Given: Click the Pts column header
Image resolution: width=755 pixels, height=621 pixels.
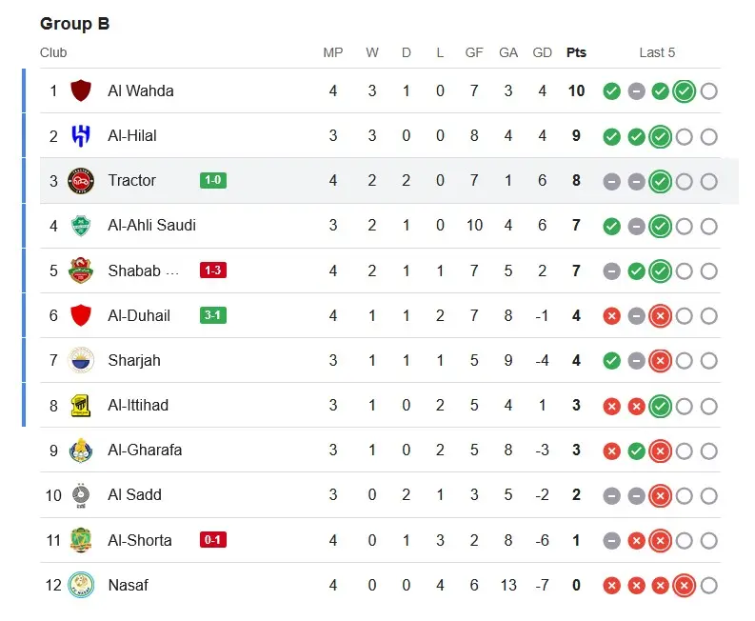Looking at the screenshot, I should point(576,52).
